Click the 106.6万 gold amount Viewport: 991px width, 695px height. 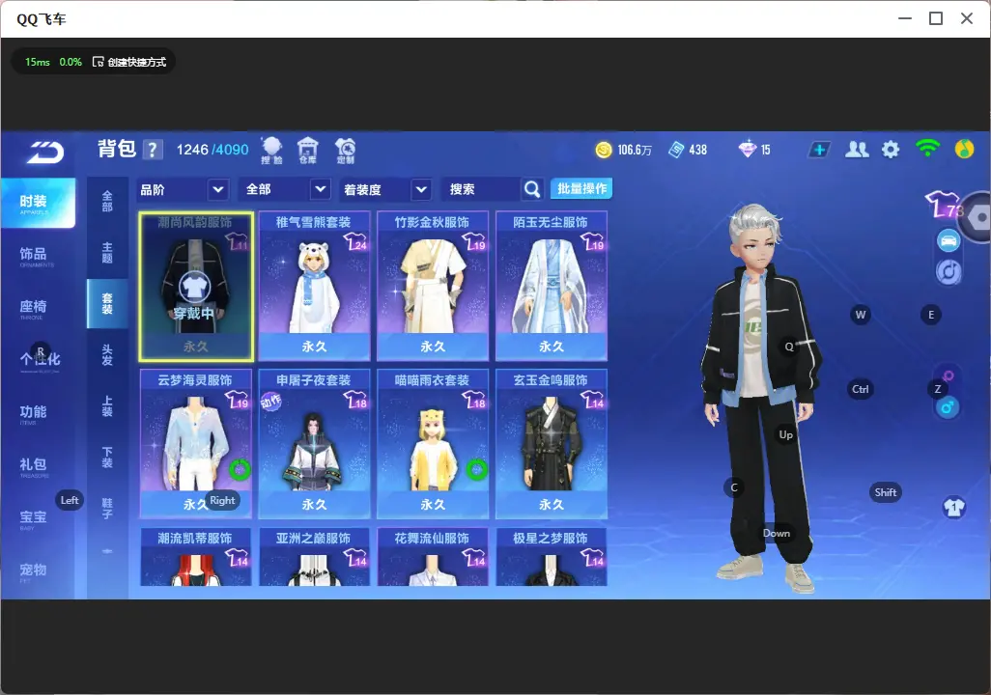click(x=635, y=150)
